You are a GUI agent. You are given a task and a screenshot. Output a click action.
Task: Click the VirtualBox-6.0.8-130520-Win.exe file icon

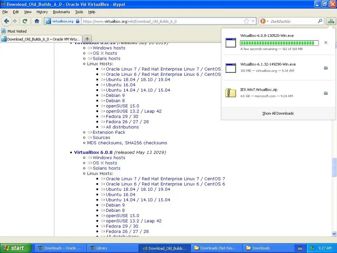click(231, 42)
